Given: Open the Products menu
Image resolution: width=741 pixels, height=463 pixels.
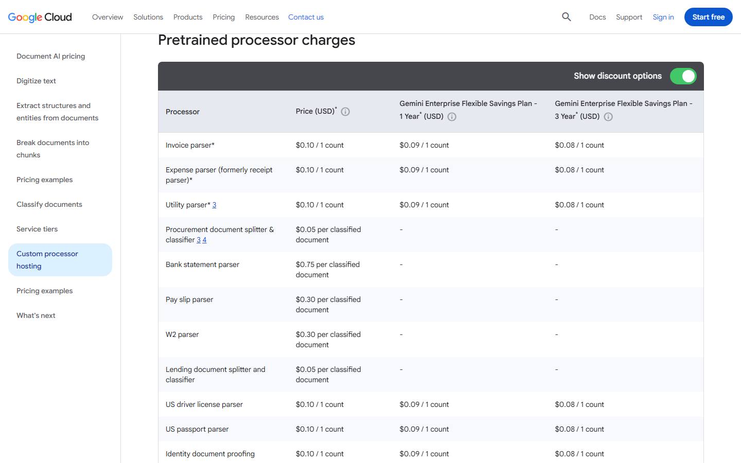Looking at the screenshot, I should [188, 17].
